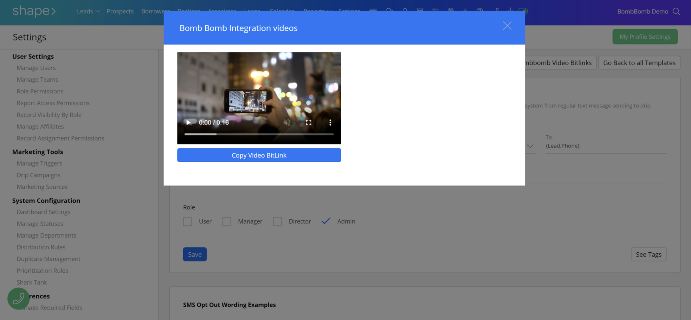Click the Marketing Tools heading
The width and height of the screenshot is (691, 320).
coord(38,152)
